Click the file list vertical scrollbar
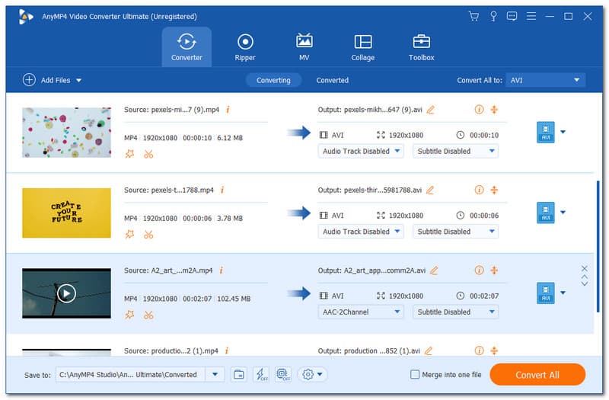The width and height of the screenshot is (609, 400). [598, 245]
